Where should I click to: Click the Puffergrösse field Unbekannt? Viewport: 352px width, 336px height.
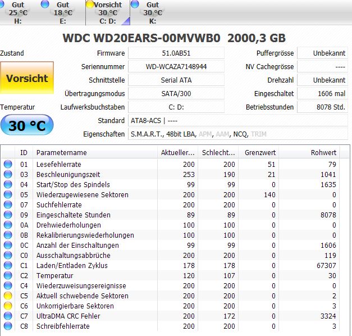coord(323,53)
